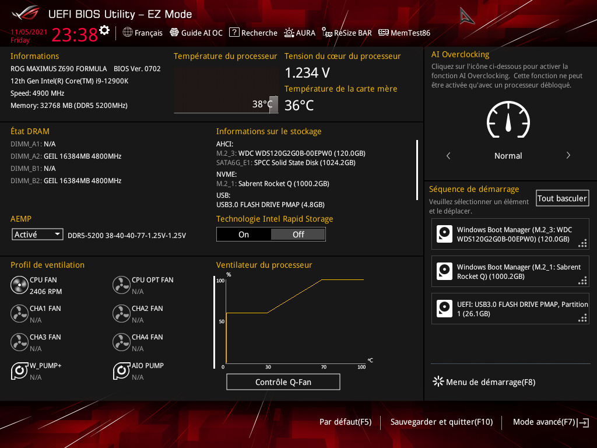Screen dimensions: 597x448
Task: Click M.2_3 WDC WDS120G2G0B storage entry
Action: pos(291,153)
